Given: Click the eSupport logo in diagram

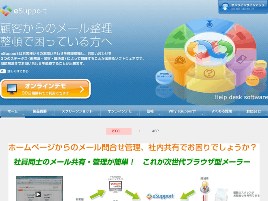Looking at the screenshot, I should click(x=160, y=196).
